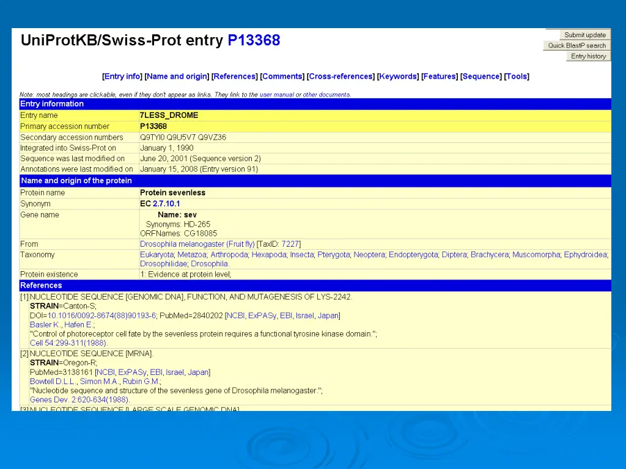Open EC number 2.7.10.1 link

click(166, 204)
